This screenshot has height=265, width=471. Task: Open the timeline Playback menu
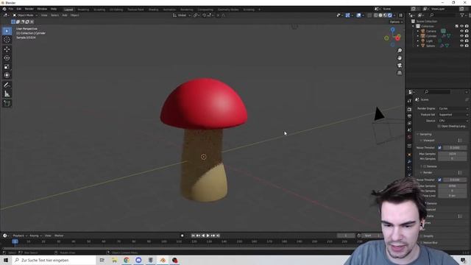[x=20, y=236]
